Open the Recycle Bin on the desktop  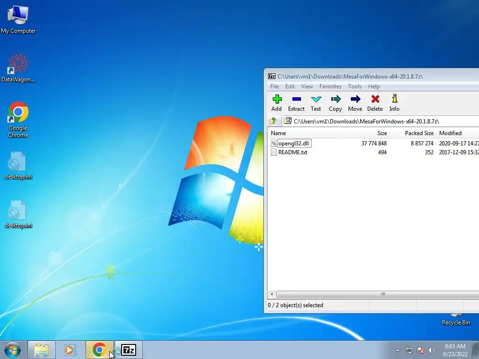(456, 319)
